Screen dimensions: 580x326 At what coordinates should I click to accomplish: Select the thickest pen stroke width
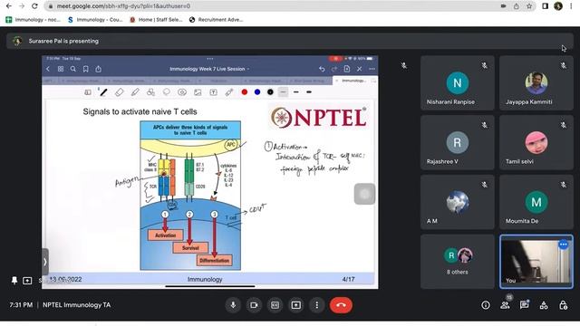pos(309,92)
